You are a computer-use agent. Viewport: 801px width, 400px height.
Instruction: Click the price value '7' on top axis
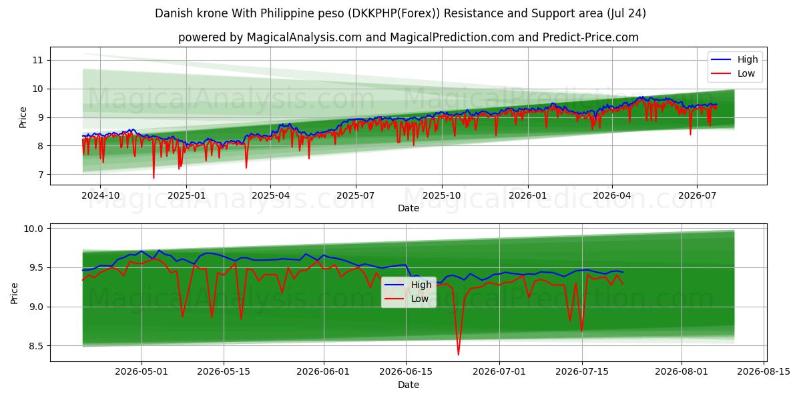click(x=40, y=175)
